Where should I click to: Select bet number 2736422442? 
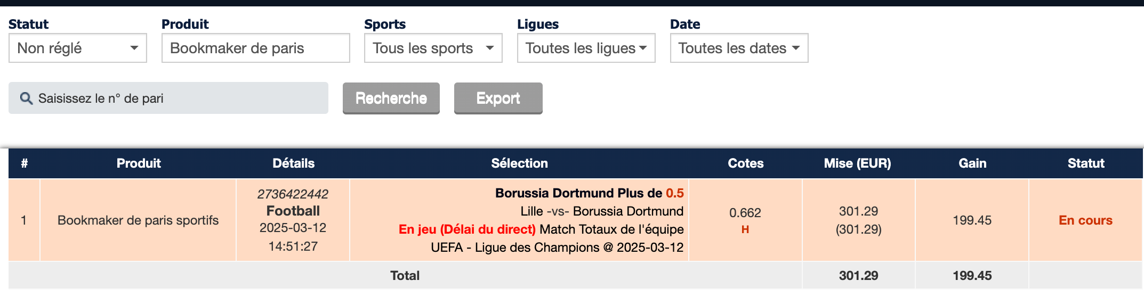[x=293, y=194]
